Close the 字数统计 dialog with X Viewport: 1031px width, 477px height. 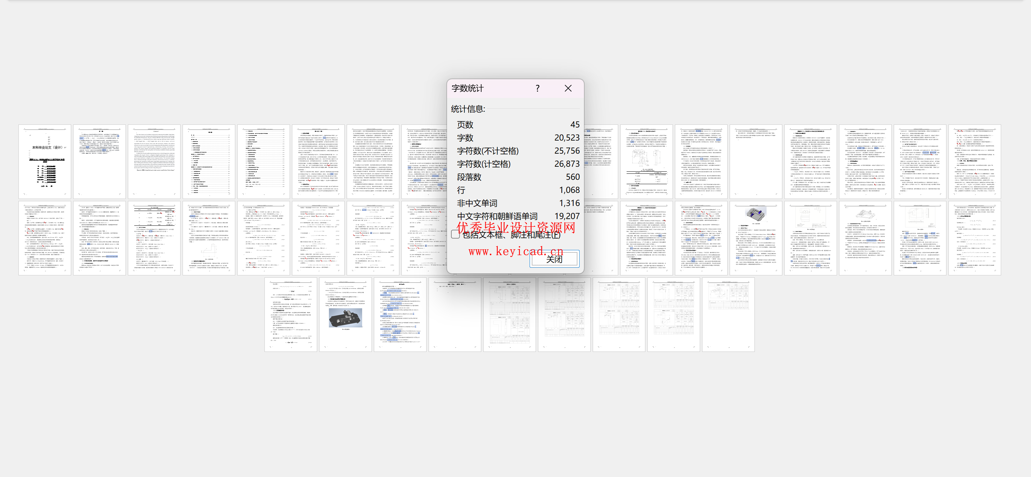coord(568,88)
